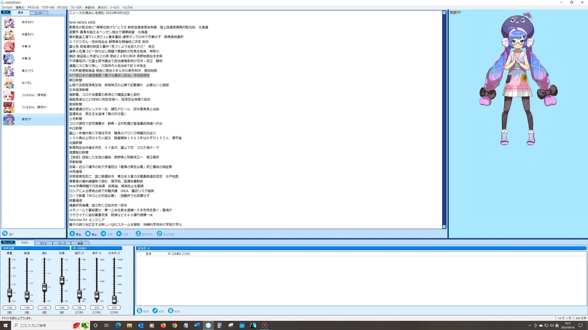Adjust the 長ポーズ slider handle
This screenshot has height=330, width=588.
click(x=97, y=296)
